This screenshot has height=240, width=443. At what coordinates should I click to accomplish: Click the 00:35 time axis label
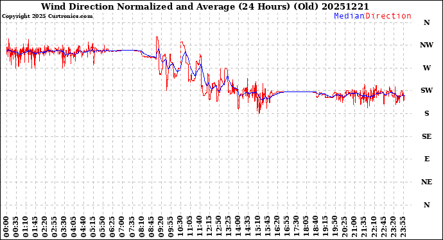[16, 227]
